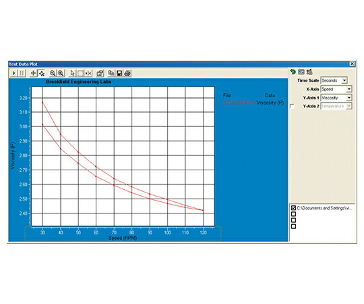Viewport: 364px width, 304px height.
Task: Print the plot with the printer icon
Action: [x=127, y=73]
